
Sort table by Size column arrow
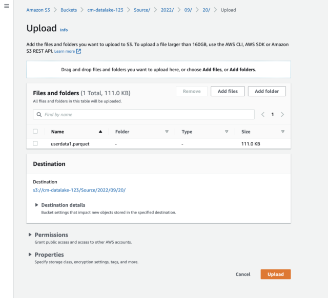click(282, 132)
